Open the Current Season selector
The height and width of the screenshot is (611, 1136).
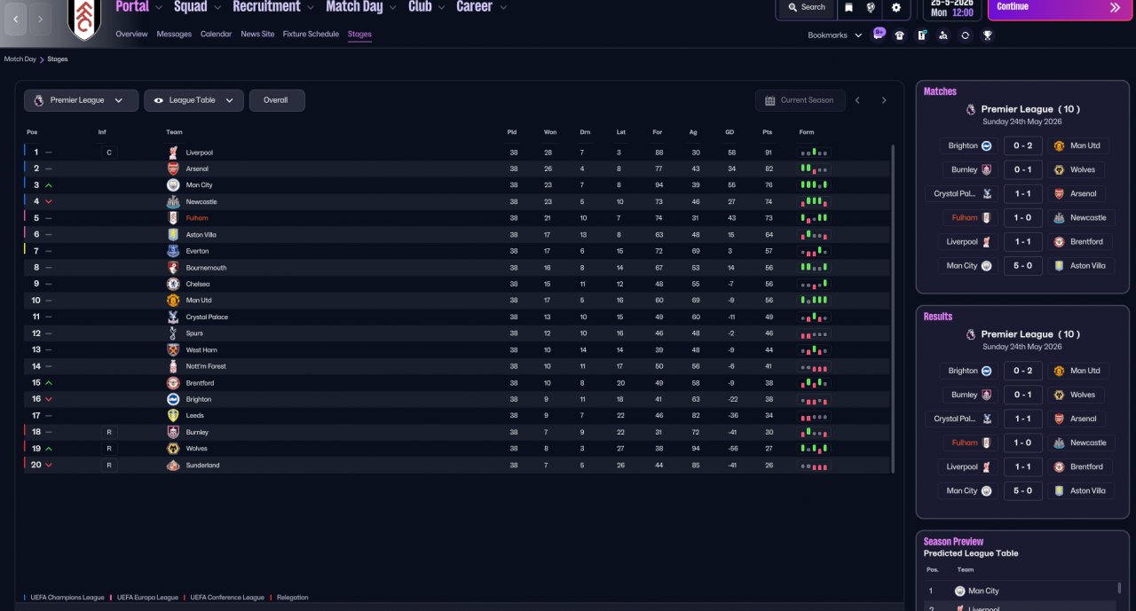[x=800, y=100]
